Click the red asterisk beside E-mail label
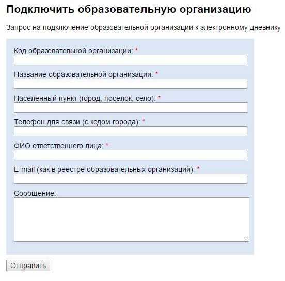The width and height of the screenshot is (285, 281). tap(198, 168)
